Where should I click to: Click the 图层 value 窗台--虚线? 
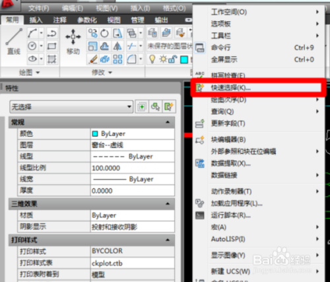(133, 145)
